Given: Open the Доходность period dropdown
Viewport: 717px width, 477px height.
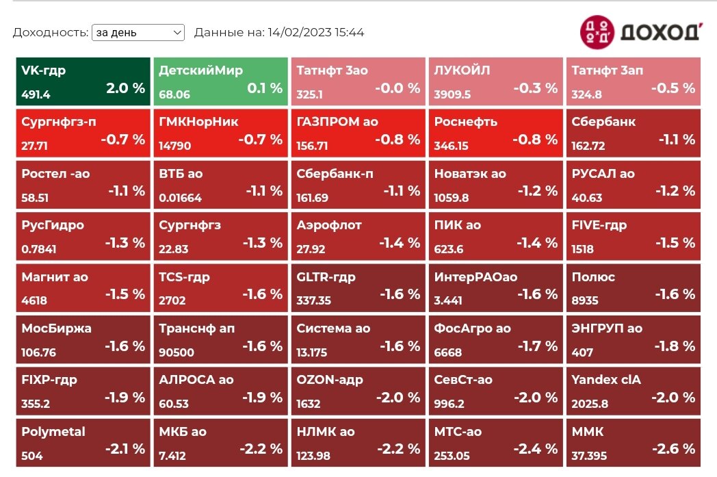Looking at the screenshot, I should click(x=138, y=32).
